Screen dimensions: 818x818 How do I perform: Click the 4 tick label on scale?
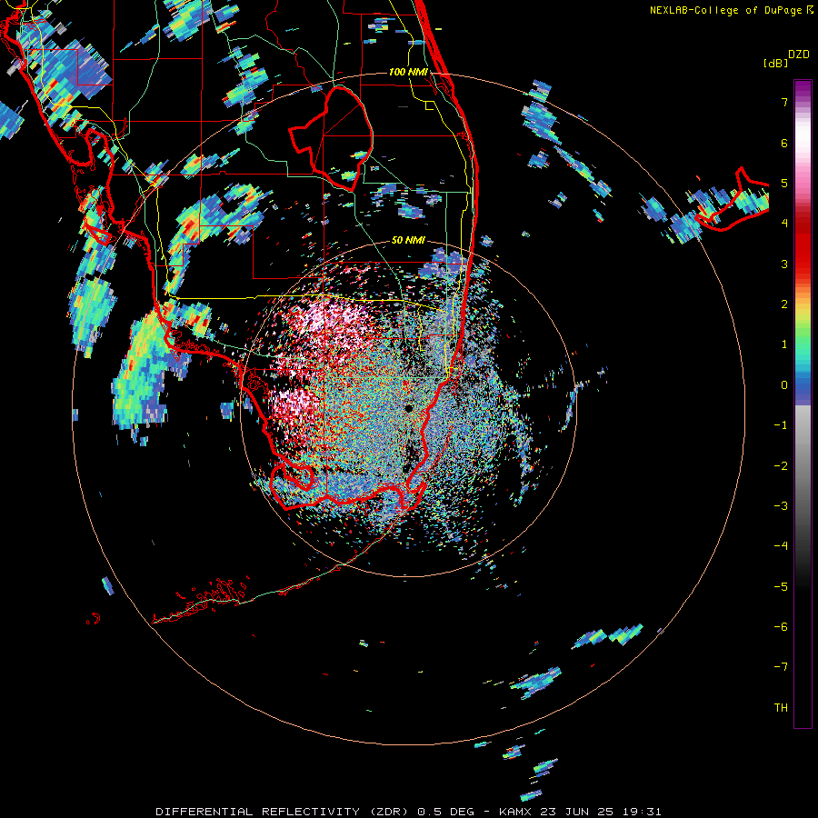click(784, 224)
